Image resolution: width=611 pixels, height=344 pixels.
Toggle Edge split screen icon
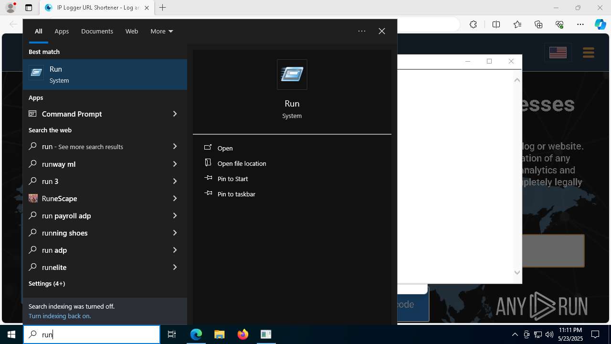pyautogui.click(x=496, y=24)
